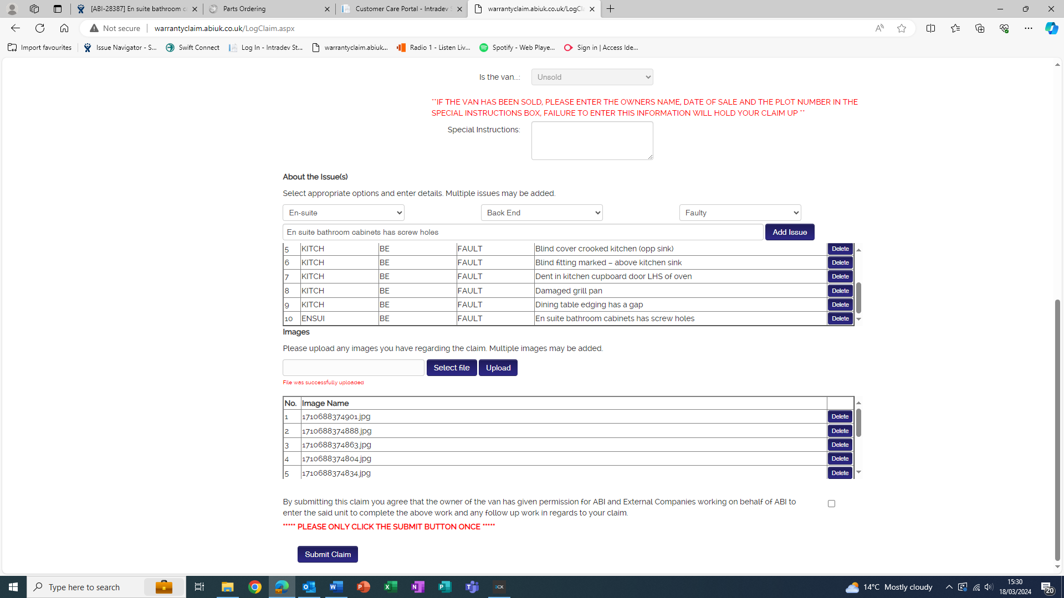Open the Copilot sidebar icon
Image resolution: width=1064 pixels, height=598 pixels.
click(1051, 28)
